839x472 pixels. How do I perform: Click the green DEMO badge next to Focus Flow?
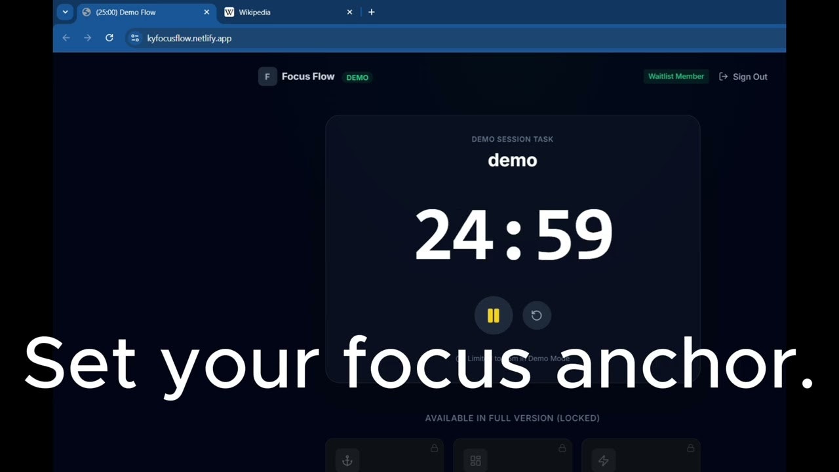tap(357, 77)
